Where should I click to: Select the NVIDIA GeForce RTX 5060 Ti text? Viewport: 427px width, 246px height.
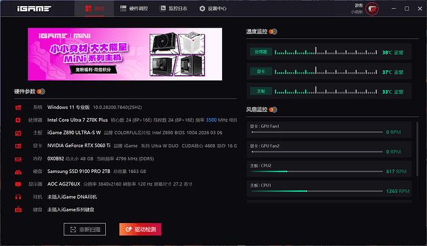(x=79, y=146)
